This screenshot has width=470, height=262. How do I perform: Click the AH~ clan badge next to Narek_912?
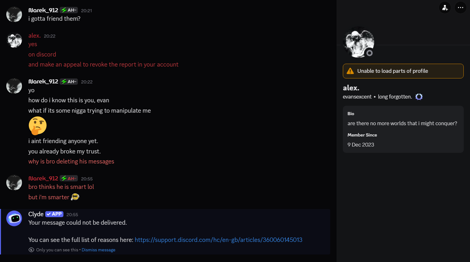click(68, 10)
